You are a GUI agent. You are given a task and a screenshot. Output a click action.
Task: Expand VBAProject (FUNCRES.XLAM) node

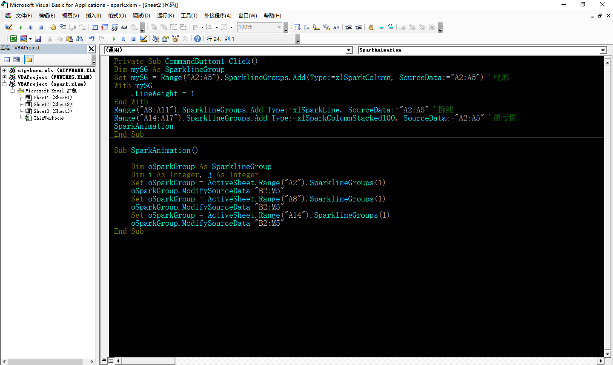tap(4, 77)
